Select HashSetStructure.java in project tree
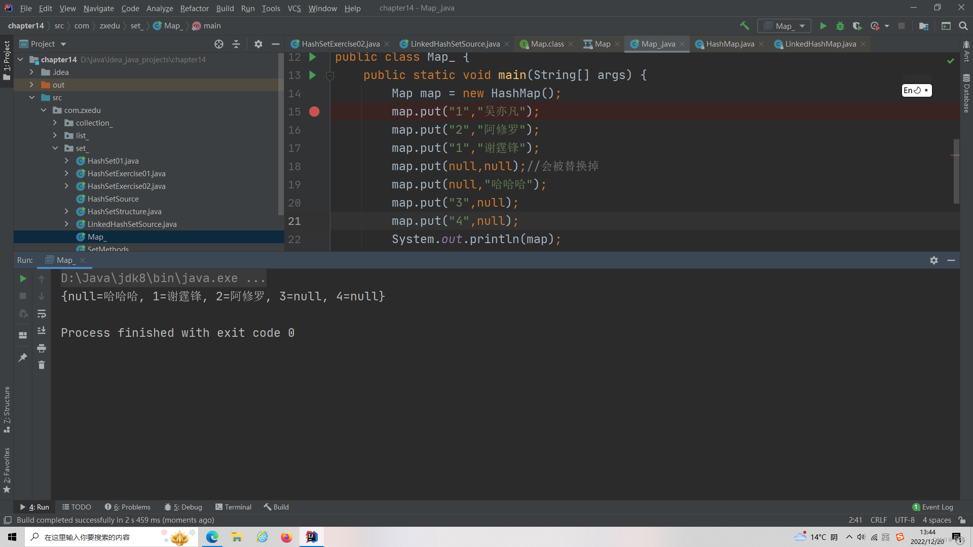Image resolution: width=973 pixels, height=547 pixels. point(124,212)
